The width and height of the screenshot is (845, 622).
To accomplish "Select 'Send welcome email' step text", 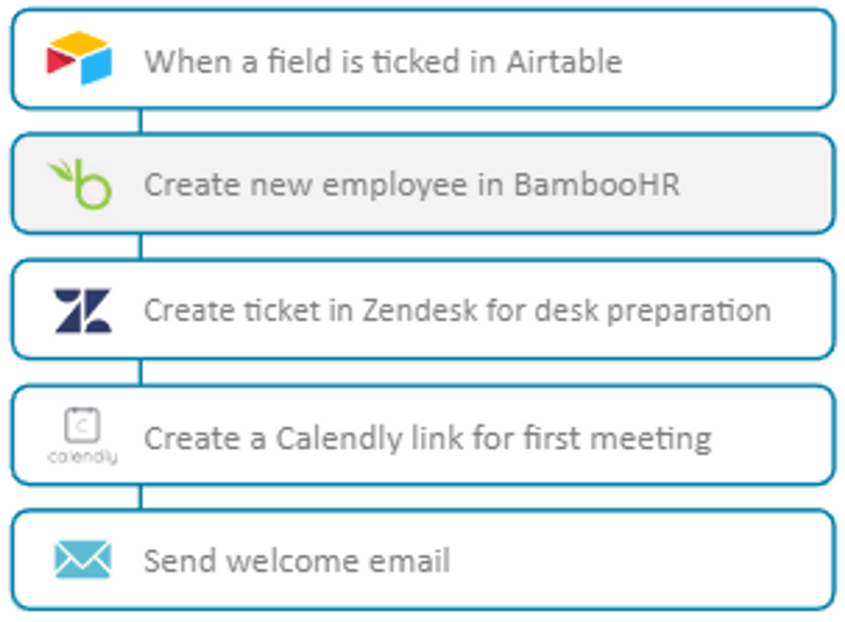I will 297,560.
